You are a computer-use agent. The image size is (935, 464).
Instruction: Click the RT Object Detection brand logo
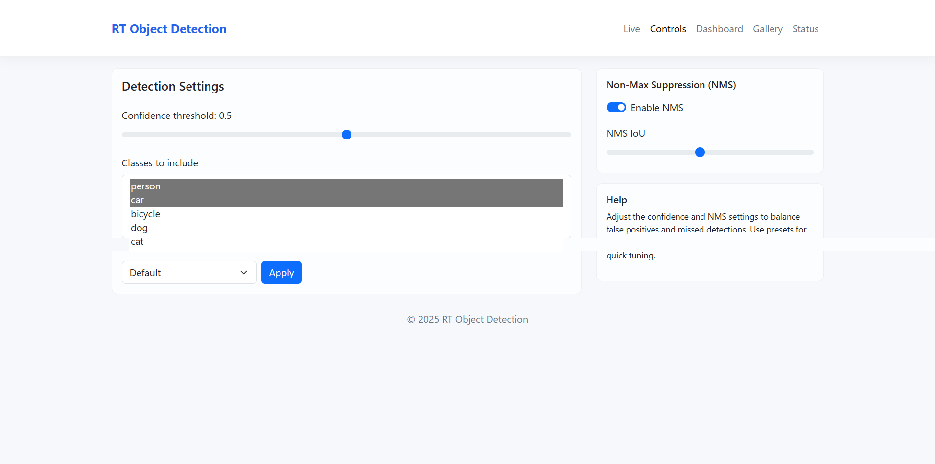tap(169, 29)
